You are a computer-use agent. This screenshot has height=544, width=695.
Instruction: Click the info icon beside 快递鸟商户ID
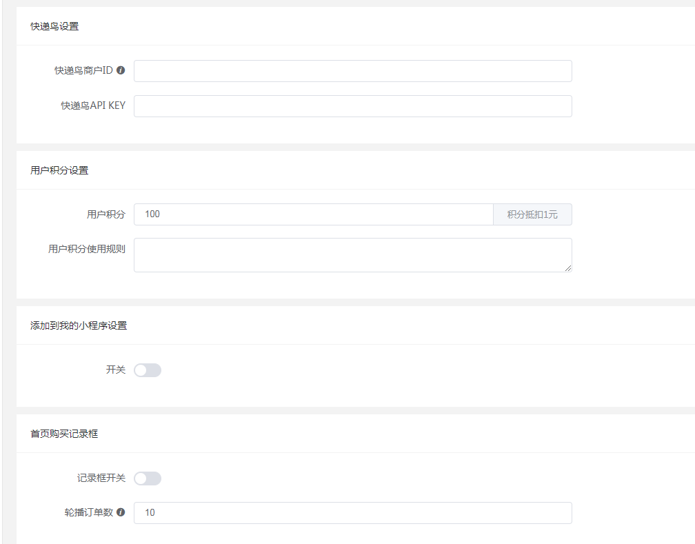(121, 70)
